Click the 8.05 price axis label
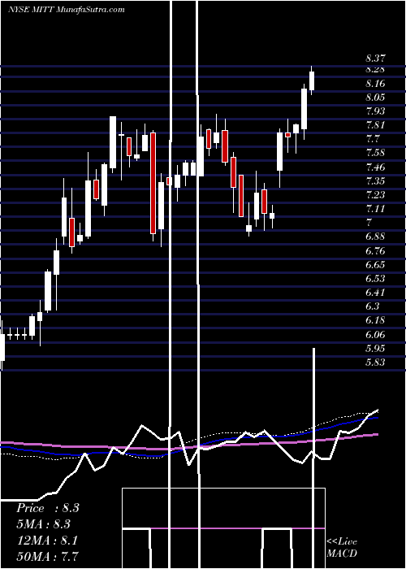The width and height of the screenshot is (406, 569). [x=375, y=98]
